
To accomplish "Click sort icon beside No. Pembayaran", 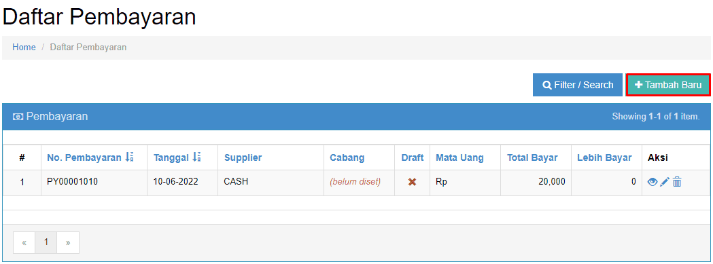I will coord(130,157).
